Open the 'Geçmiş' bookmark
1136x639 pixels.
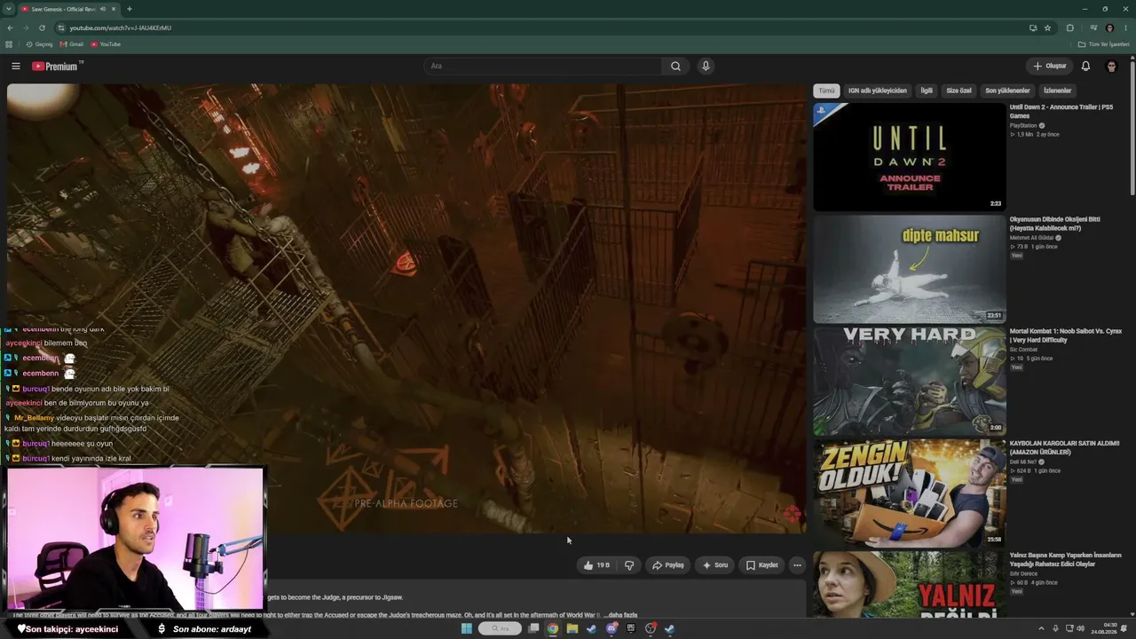pos(39,44)
